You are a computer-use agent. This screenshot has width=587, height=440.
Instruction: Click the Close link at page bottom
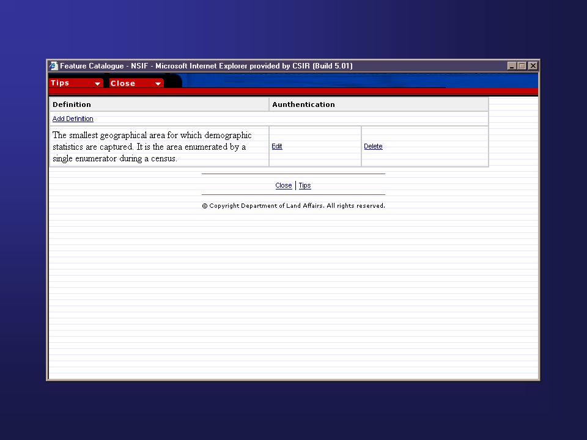tap(283, 185)
